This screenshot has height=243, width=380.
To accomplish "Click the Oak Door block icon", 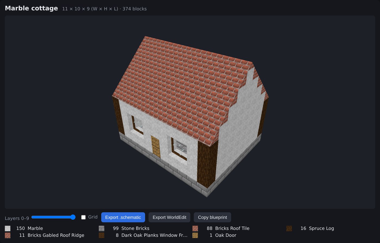I will pyautogui.click(x=195, y=235).
